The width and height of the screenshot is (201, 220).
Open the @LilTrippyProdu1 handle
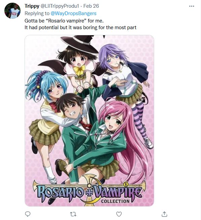60,6
